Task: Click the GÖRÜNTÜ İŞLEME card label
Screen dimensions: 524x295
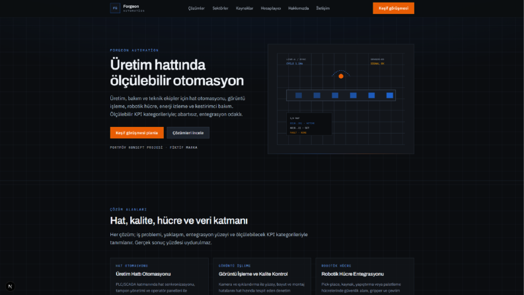Action: pyautogui.click(x=235, y=266)
